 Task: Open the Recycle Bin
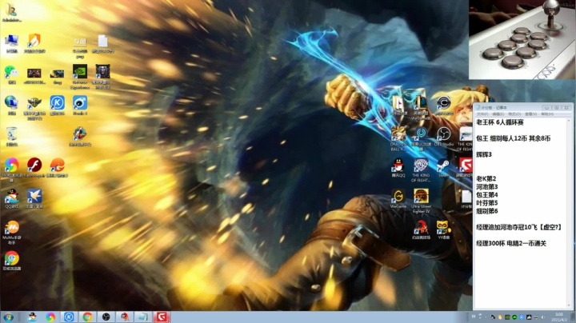pyautogui.click(x=12, y=137)
